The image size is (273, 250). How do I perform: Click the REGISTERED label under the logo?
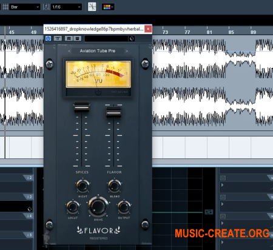pos(98,238)
